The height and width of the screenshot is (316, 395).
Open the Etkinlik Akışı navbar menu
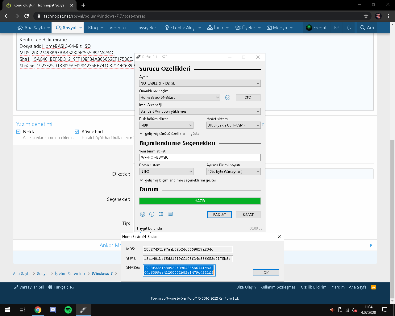(x=181, y=28)
